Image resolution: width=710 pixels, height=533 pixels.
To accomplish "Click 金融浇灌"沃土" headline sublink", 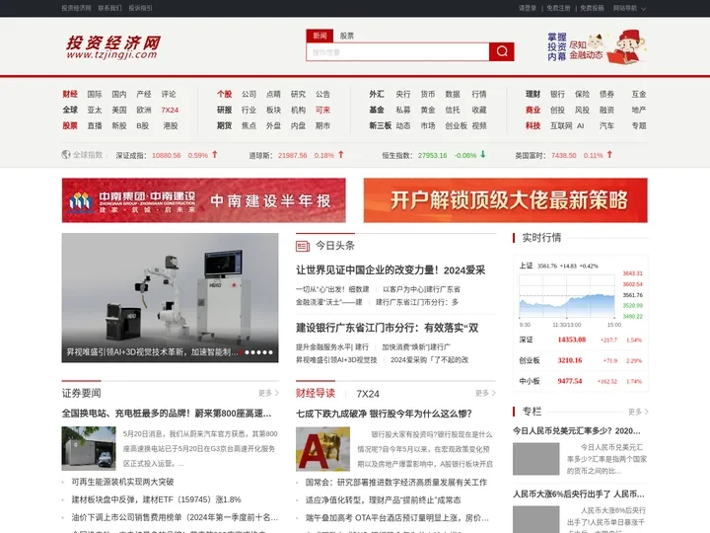I will 329,302.
